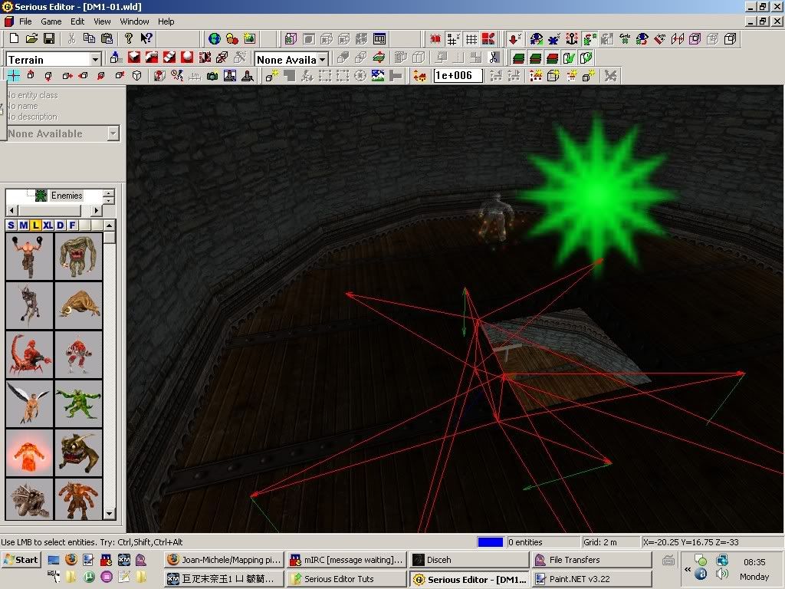Paste from clipboard
The width and height of the screenshot is (785, 589).
tap(107, 38)
